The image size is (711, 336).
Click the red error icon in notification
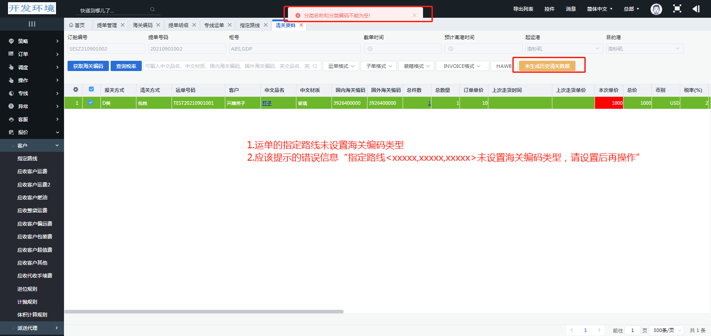pos(298,16)
